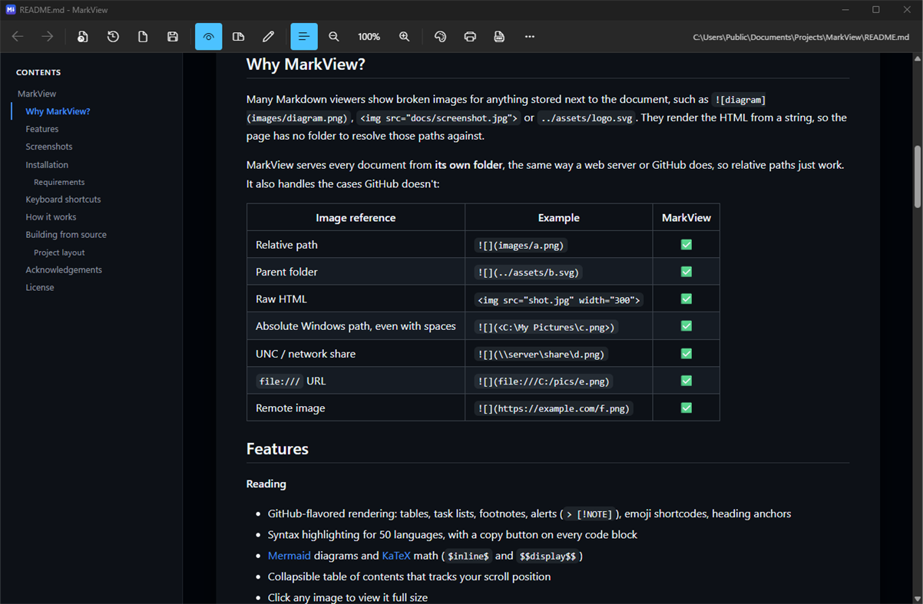923x604 pixels.
Task: Create a new document with page icon
Action: coord(143,37)
